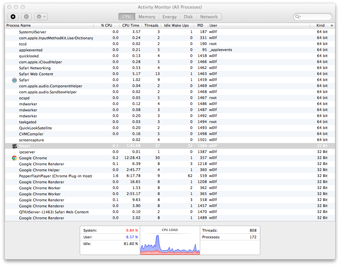
Task: Select Google Chrome Worker with PID 365
Action: (x=170, y=194)
